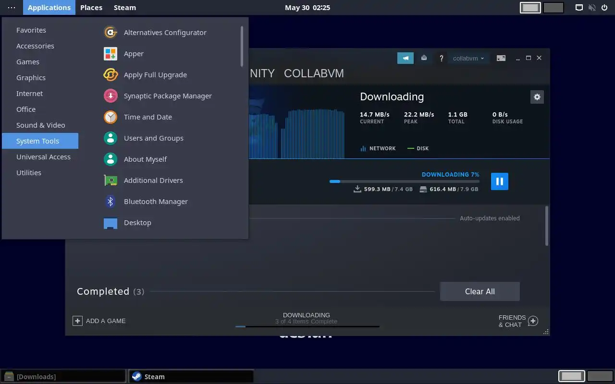Click the Apply Full Upgrade icon
This screenshot has width=615, height=384.
pos(111,75)
